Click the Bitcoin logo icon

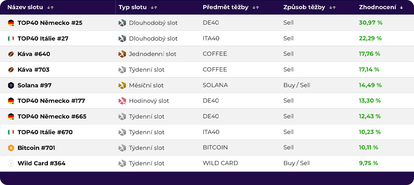[11, 148]
